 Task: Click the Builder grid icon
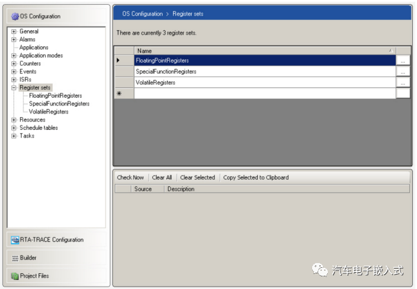(x=15, y=258)
